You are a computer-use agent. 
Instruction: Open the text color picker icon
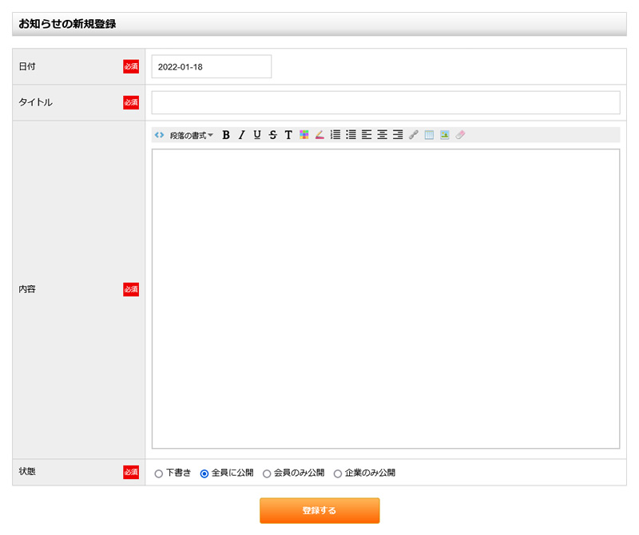click(x=304, y=134)
